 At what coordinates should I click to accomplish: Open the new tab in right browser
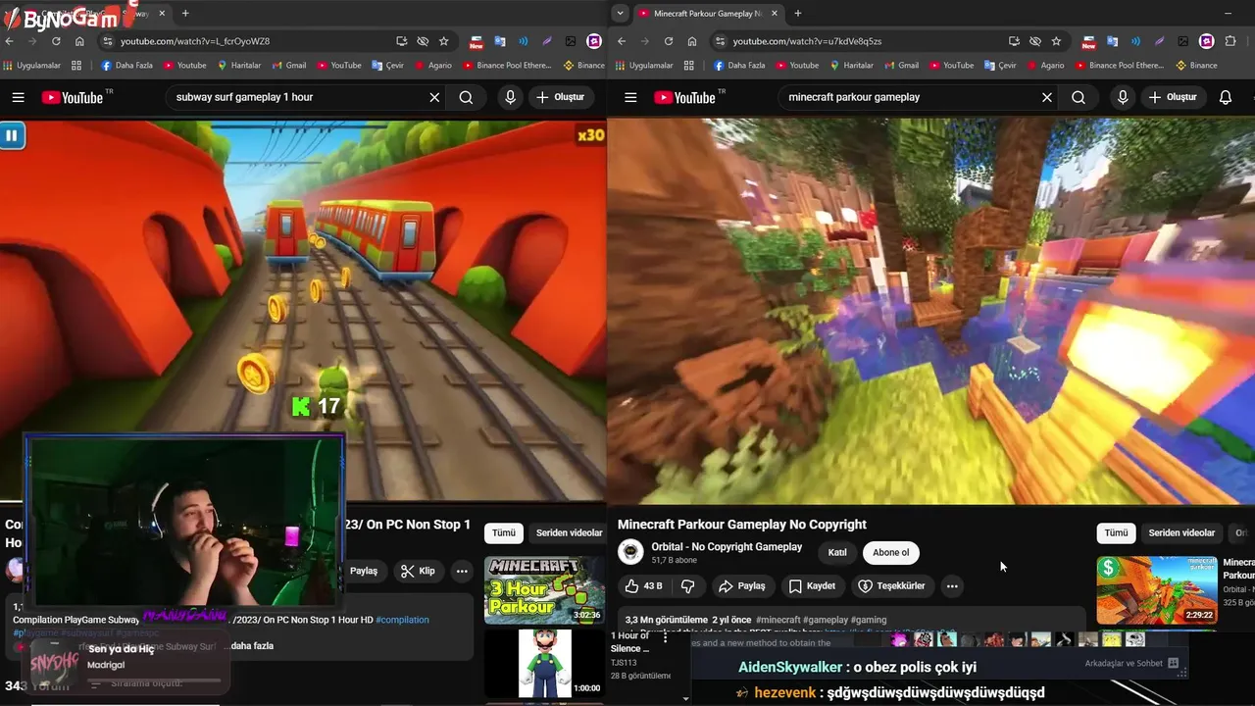tap(798, 13)
